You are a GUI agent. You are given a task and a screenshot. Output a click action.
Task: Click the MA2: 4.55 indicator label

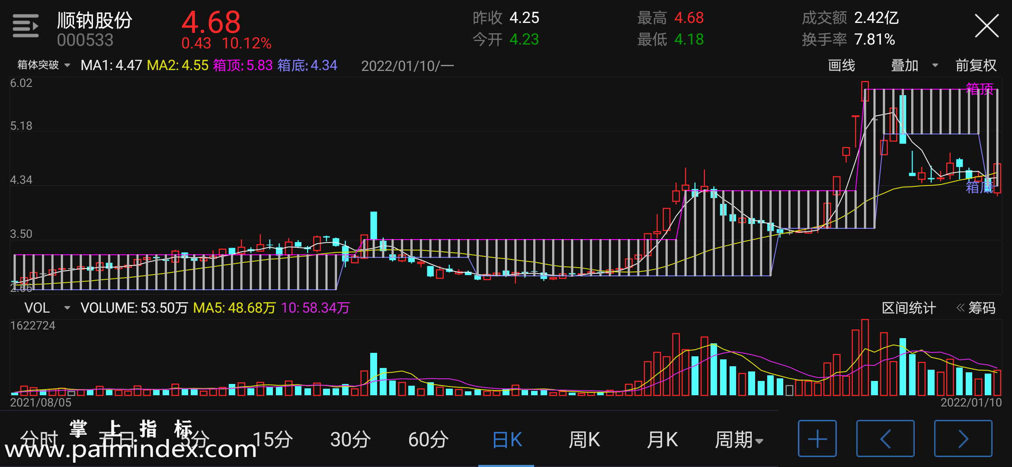[x=178, y=65]
